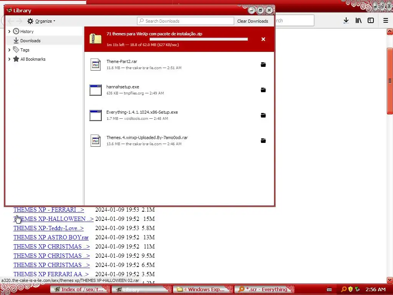Toggle the browser sidebar icon
The width and height of the screenshot is (393, 295).
pyautogui.click(x=371, y=21)
